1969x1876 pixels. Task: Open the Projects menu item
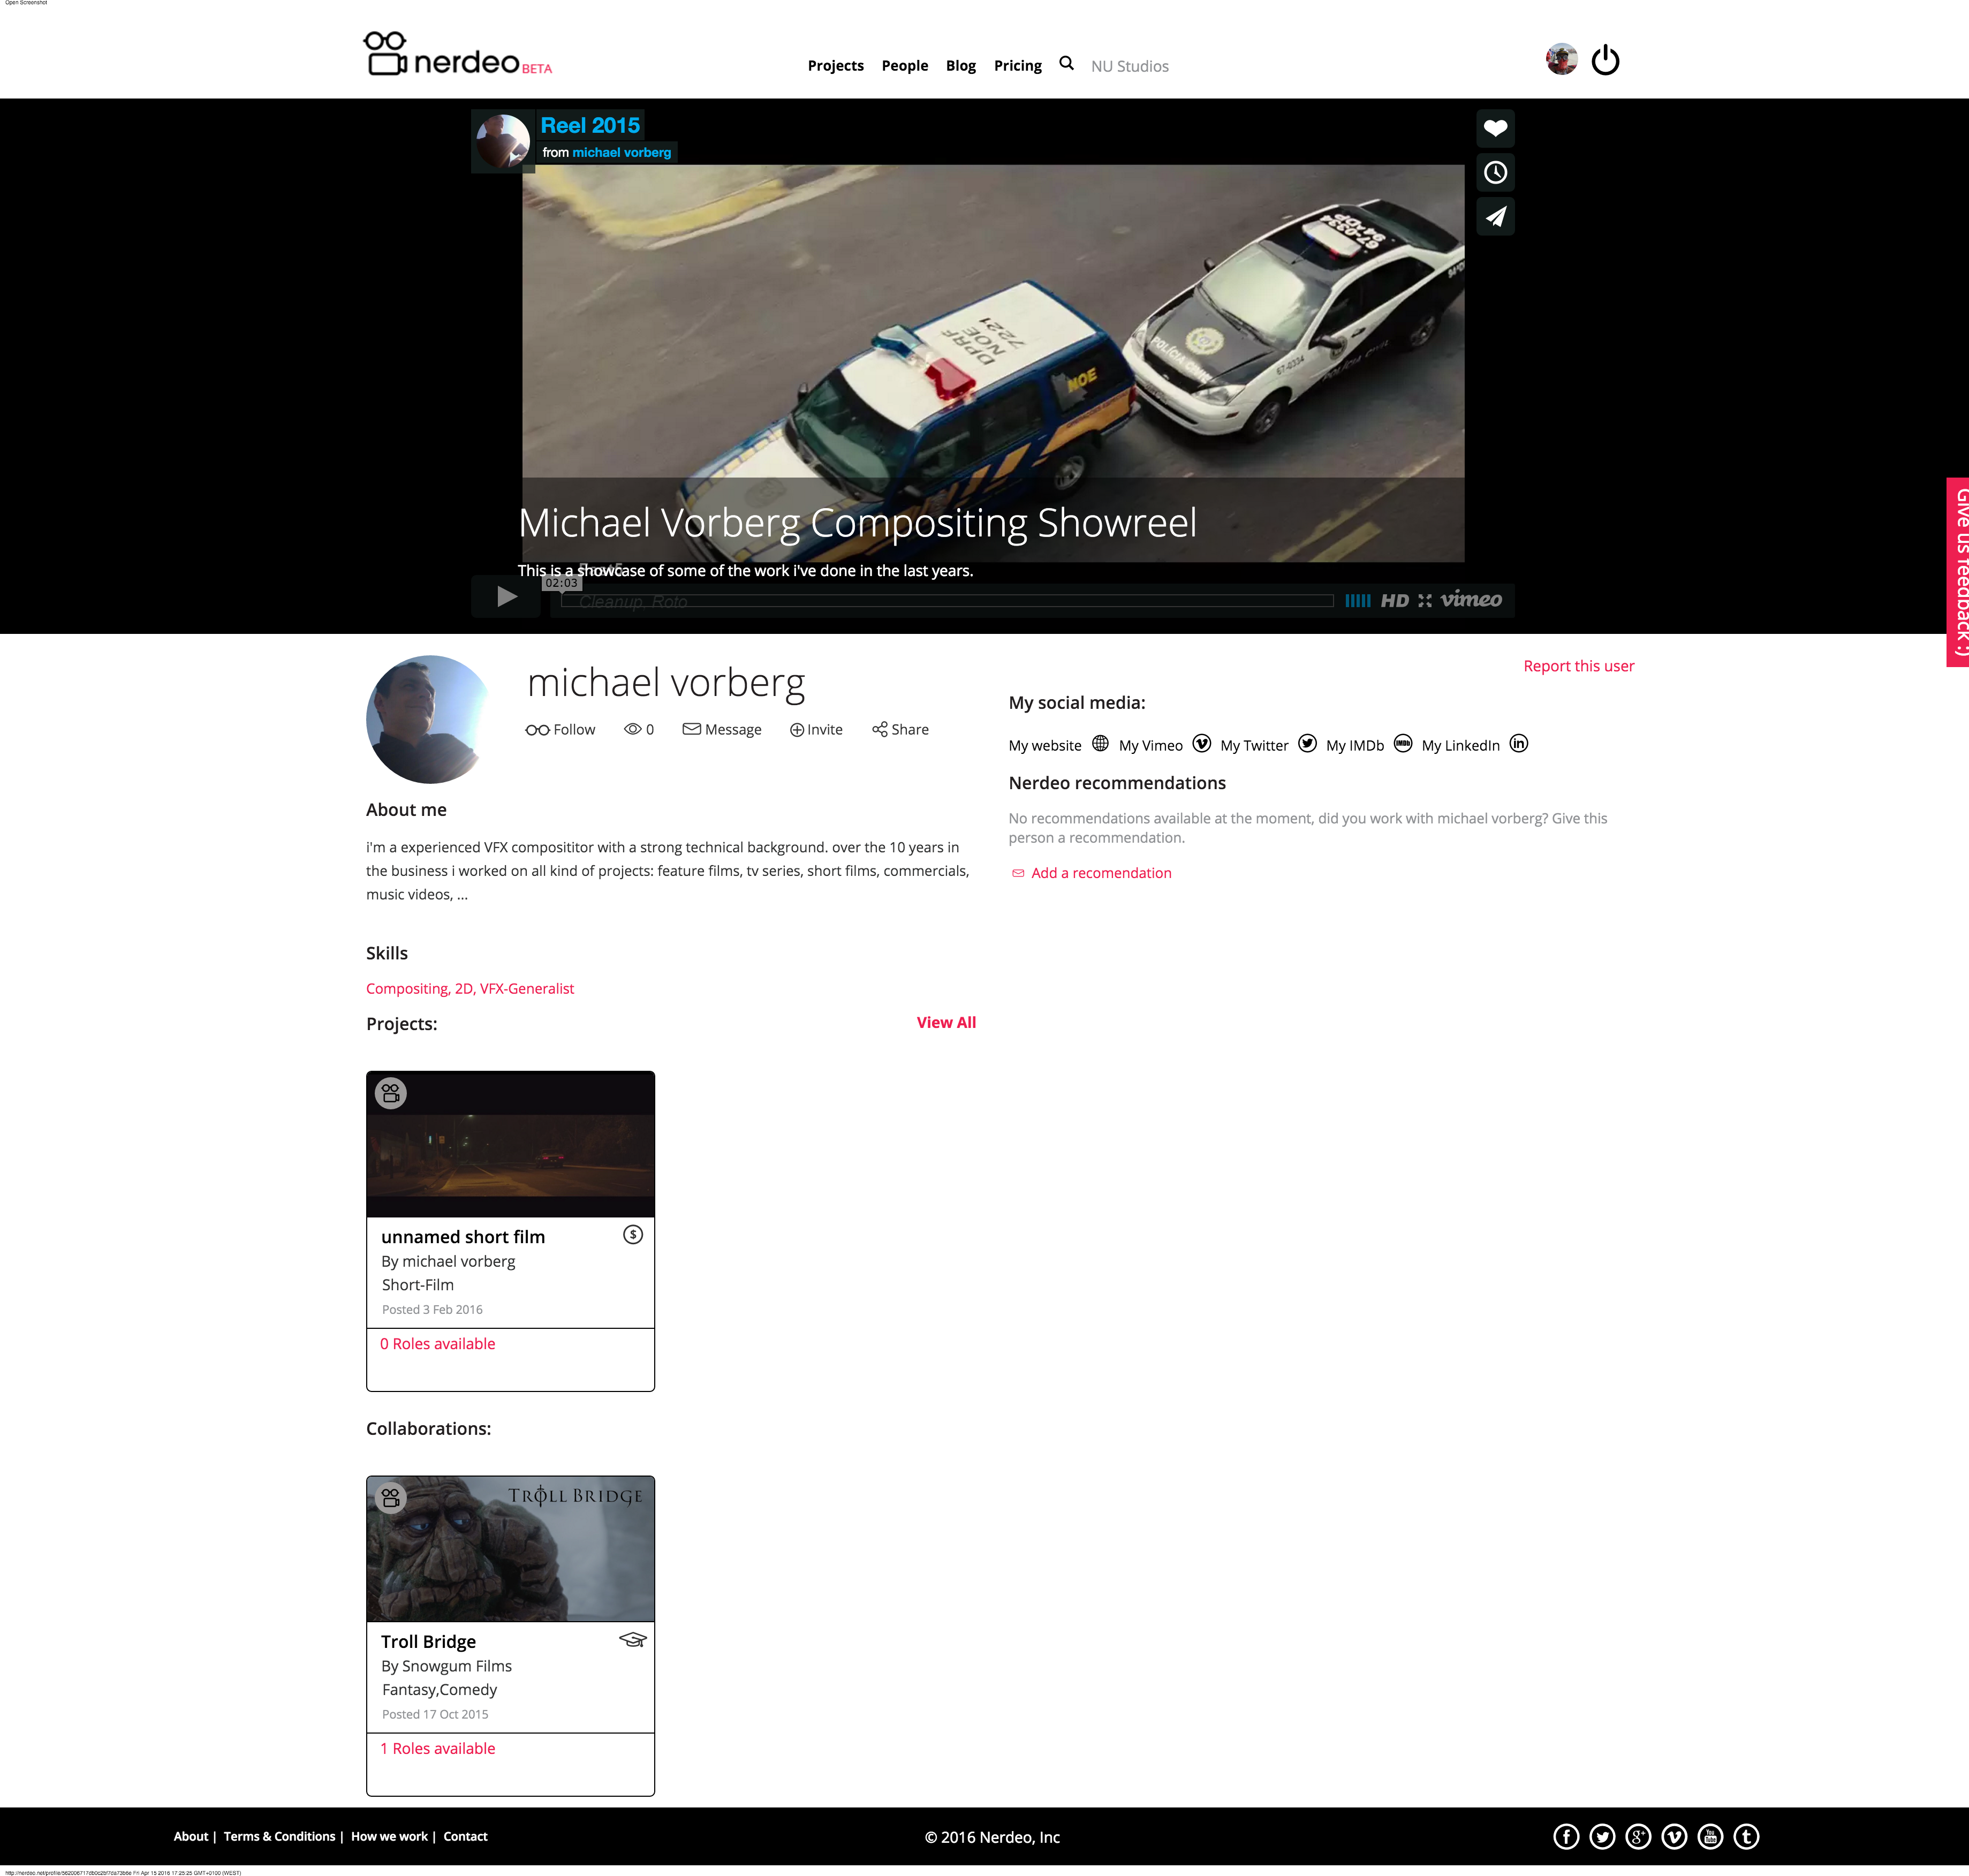click(x=835, y=66)
